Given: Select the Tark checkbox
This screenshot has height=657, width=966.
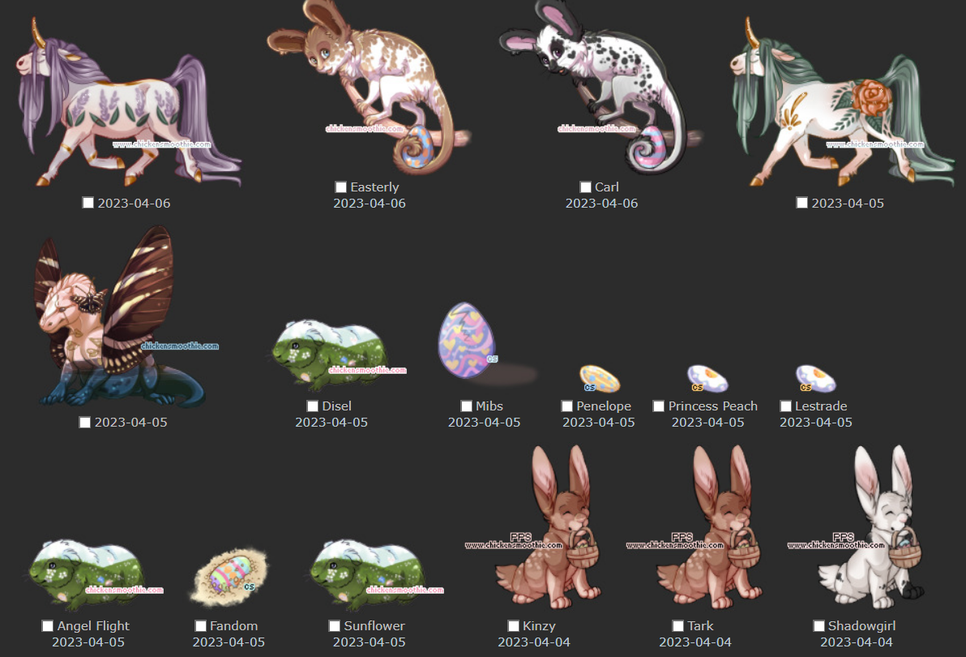Looking at the screenshot, I should tap(677, 625).
